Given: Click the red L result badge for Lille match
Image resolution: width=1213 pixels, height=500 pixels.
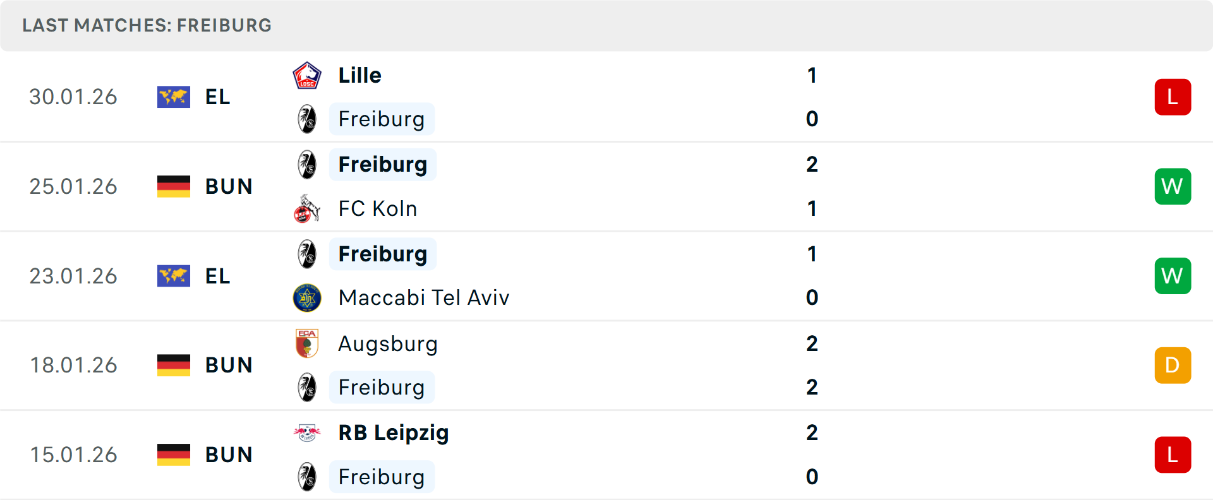Looking at the screenshot, I should pos(1173,97).
